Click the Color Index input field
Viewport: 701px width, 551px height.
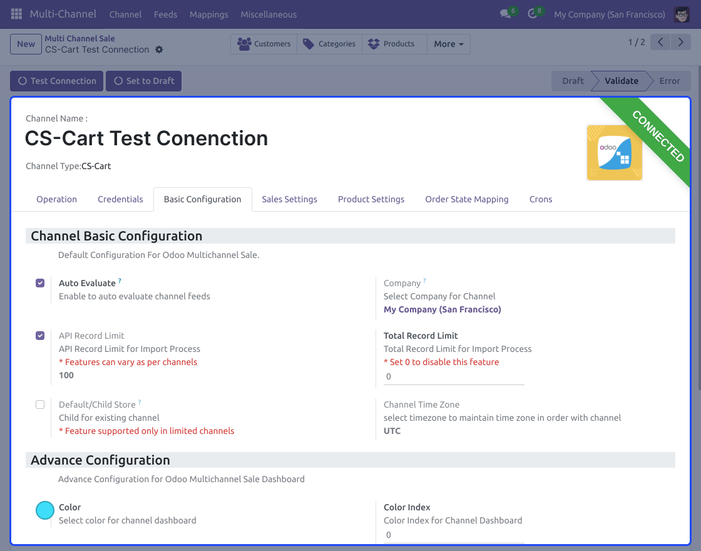[x=454, y=535]
